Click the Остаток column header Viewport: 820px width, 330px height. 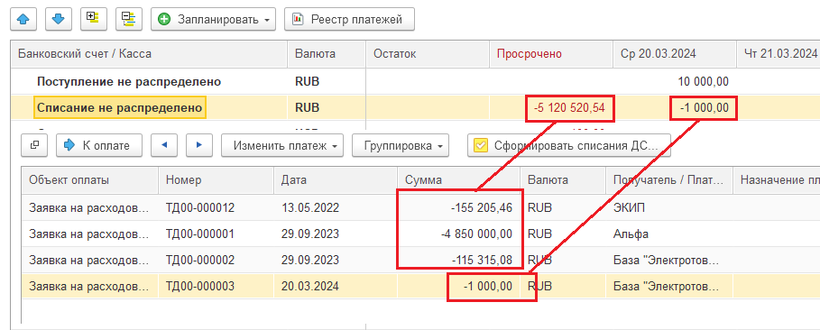point(428,54)
